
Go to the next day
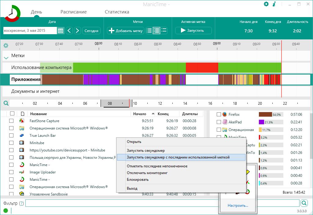pos(77,31)
